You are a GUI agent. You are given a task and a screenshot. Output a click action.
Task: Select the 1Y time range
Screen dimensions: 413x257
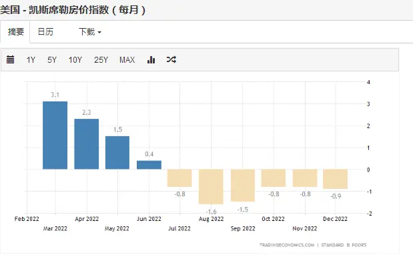coord(31,60)
